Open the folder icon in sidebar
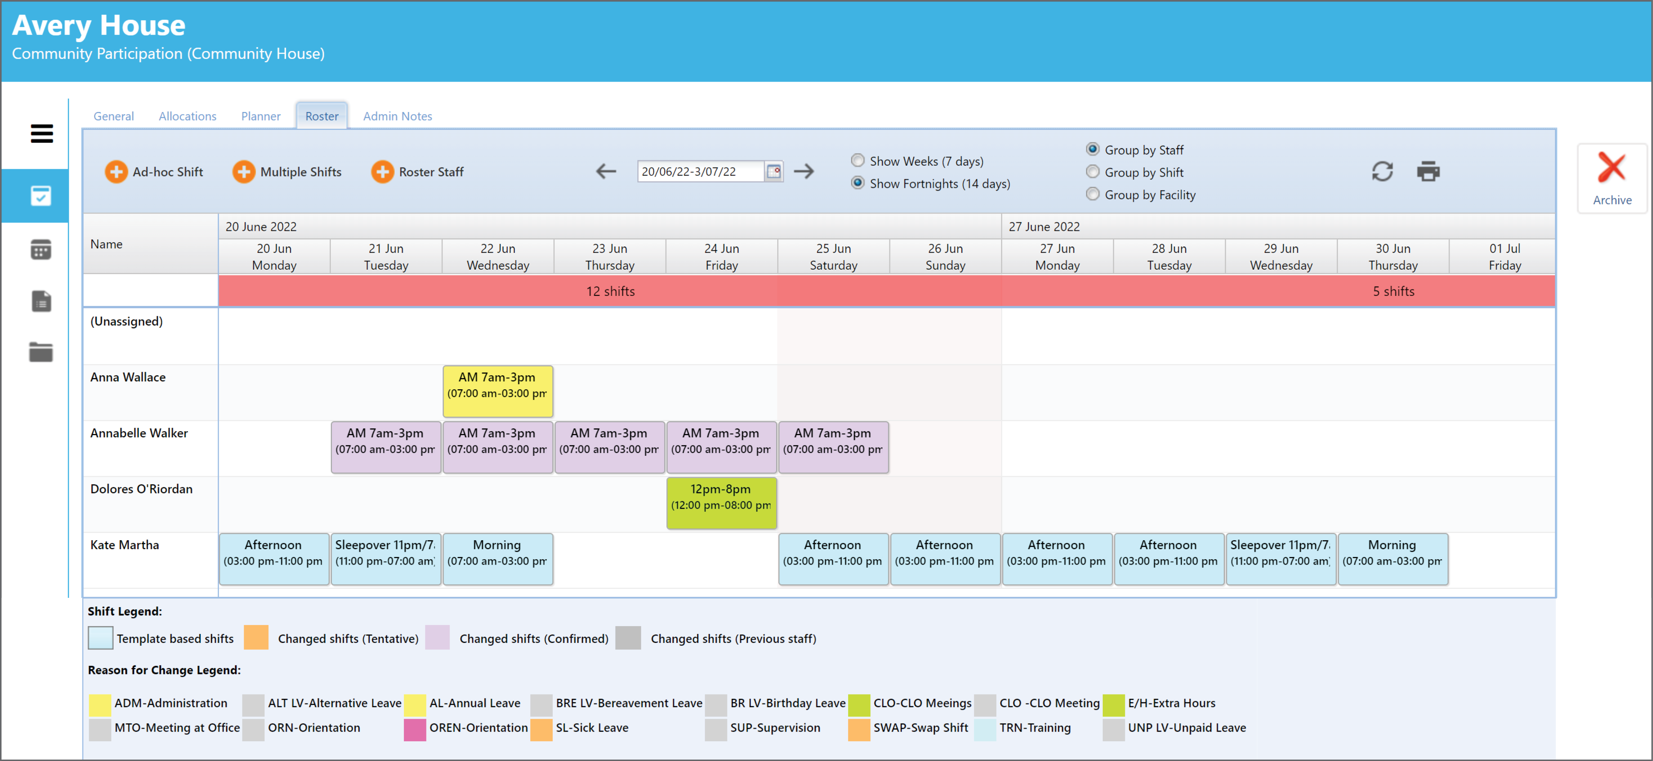 click(x=41, y=351)
